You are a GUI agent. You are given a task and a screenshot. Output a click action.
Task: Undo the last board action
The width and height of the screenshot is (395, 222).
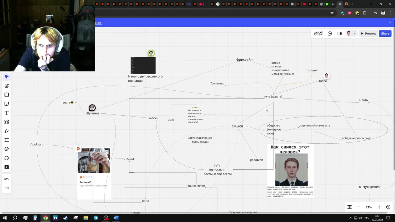click(6, 179)
